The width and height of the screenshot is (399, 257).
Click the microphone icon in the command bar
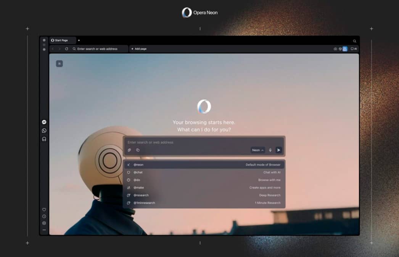tap(270, 150)
